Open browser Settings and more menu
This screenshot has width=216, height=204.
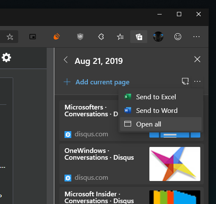point(196,37)
